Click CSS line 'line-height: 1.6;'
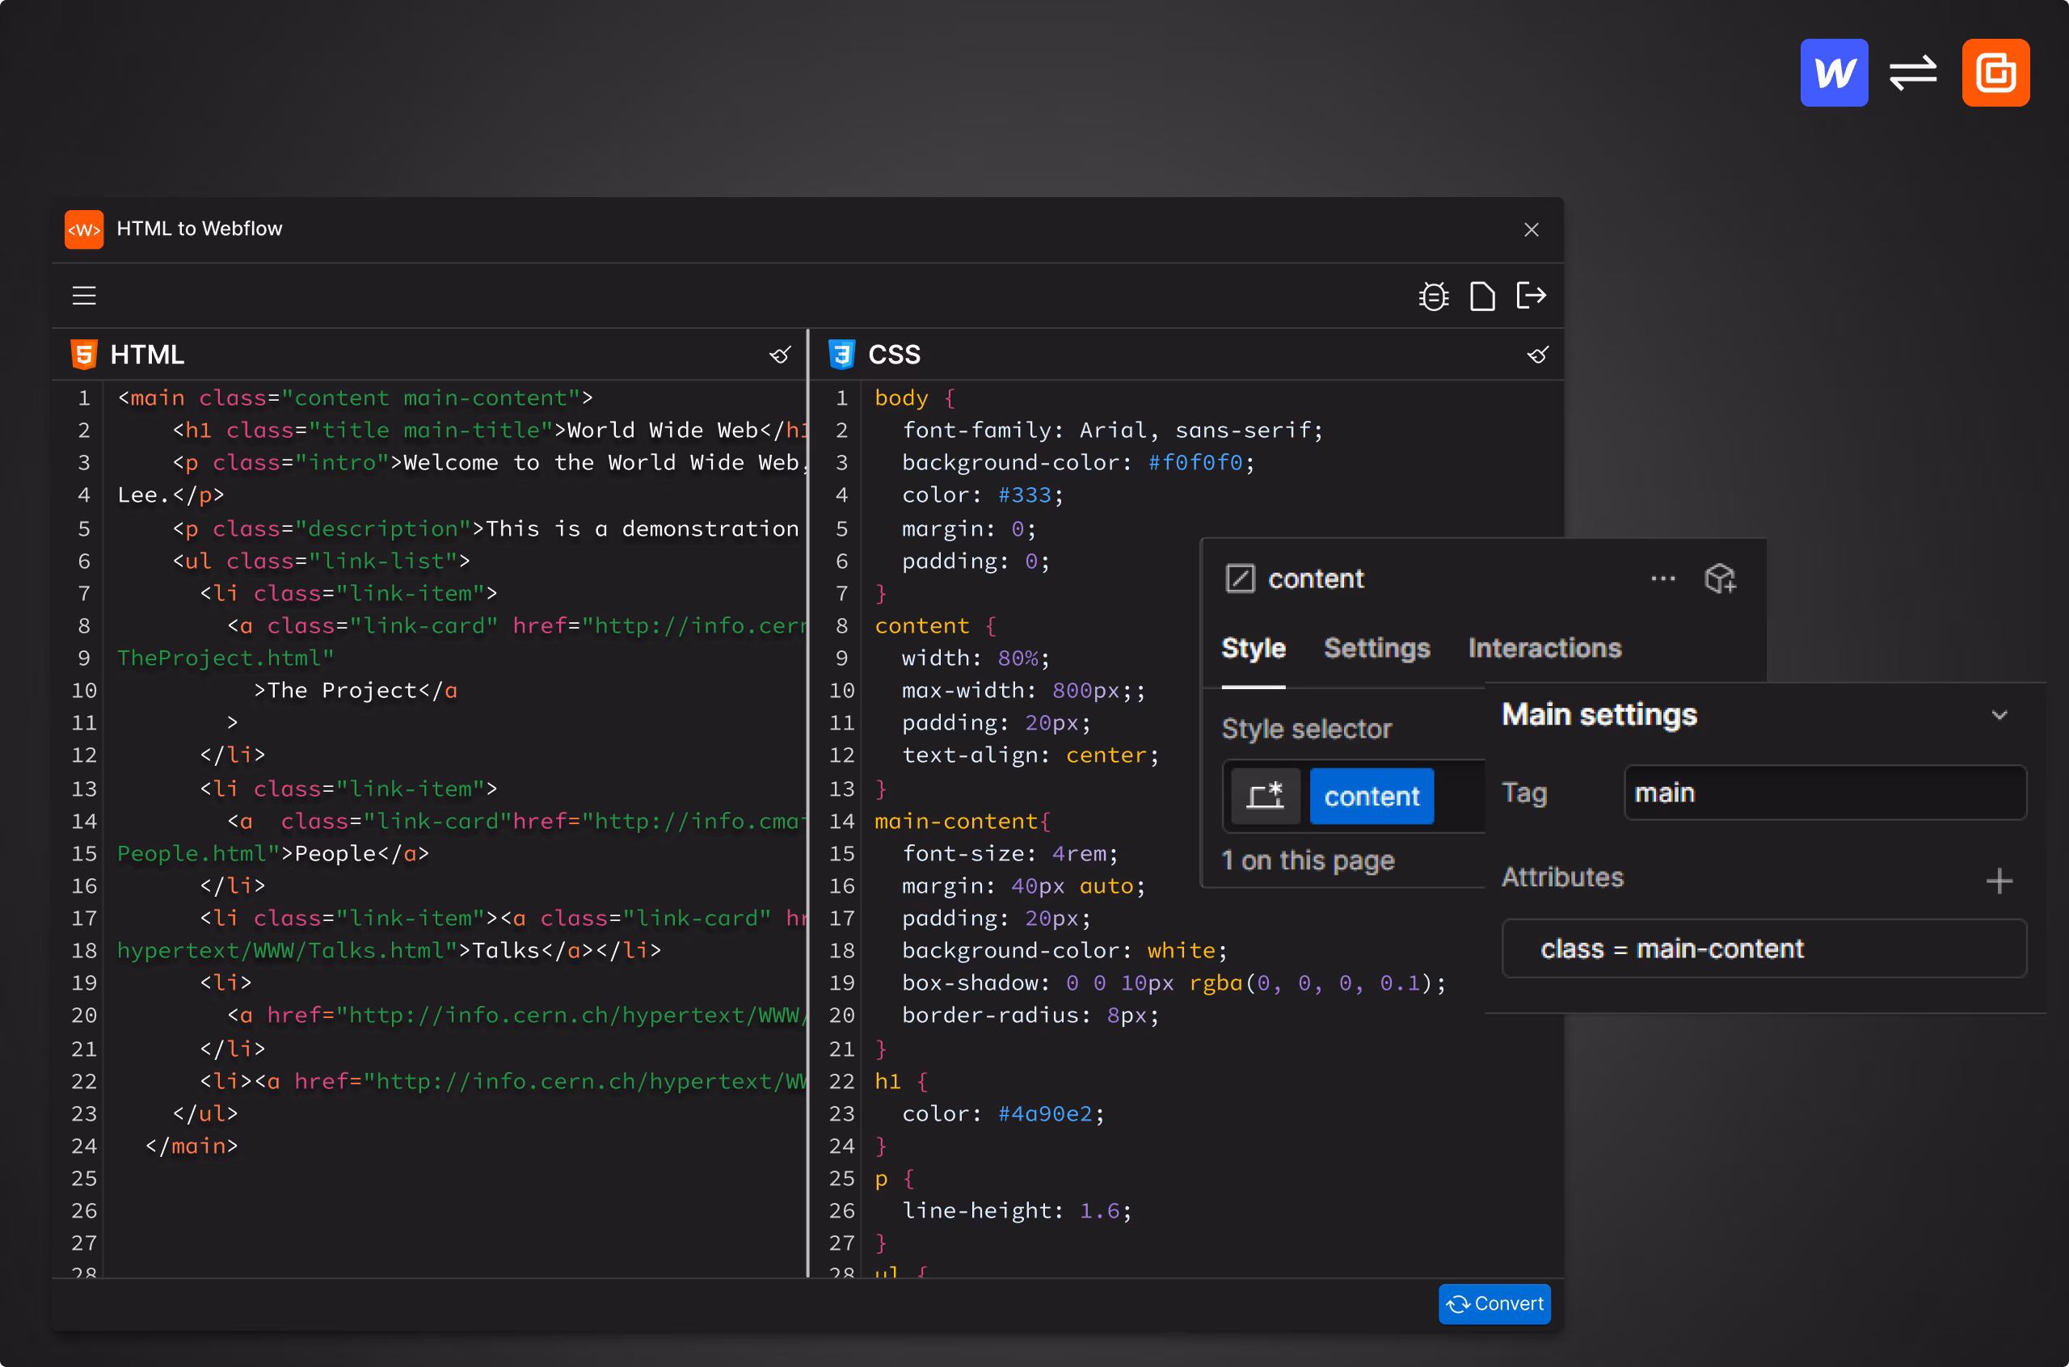 (1017, 1210)
